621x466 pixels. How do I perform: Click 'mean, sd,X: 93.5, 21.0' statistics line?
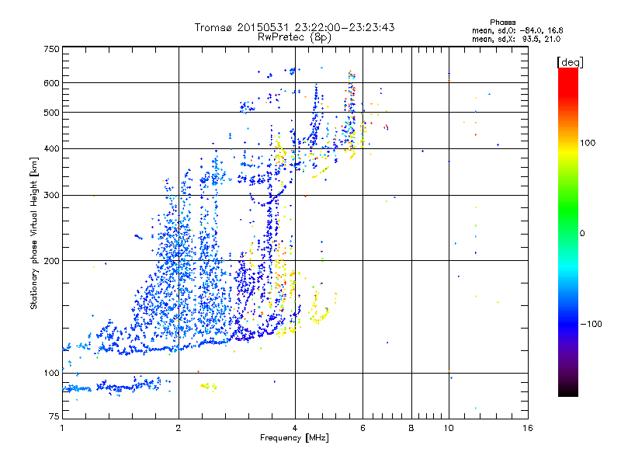[516, 39]
